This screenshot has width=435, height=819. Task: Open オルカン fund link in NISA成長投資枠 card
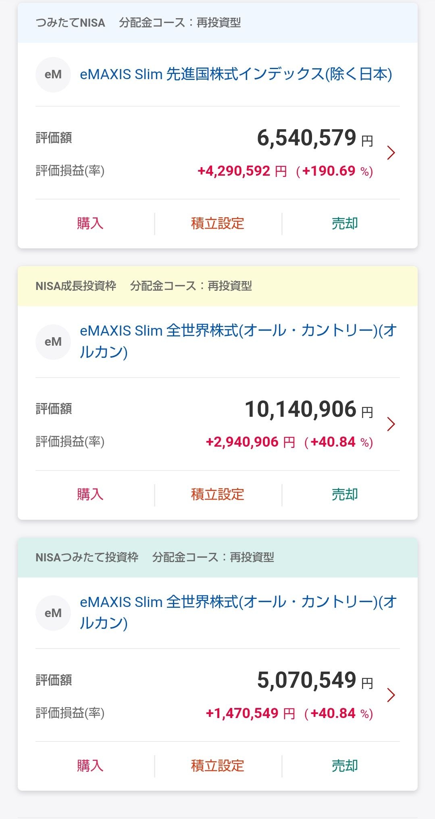pos(238,341)
